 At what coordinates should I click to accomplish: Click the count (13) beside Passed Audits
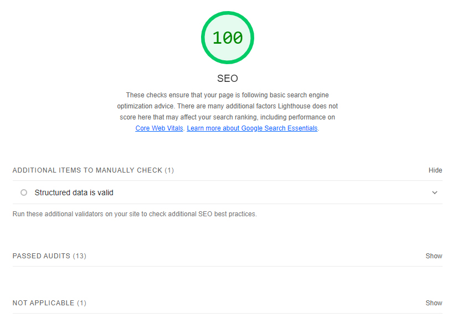click(x=80, y=256)
